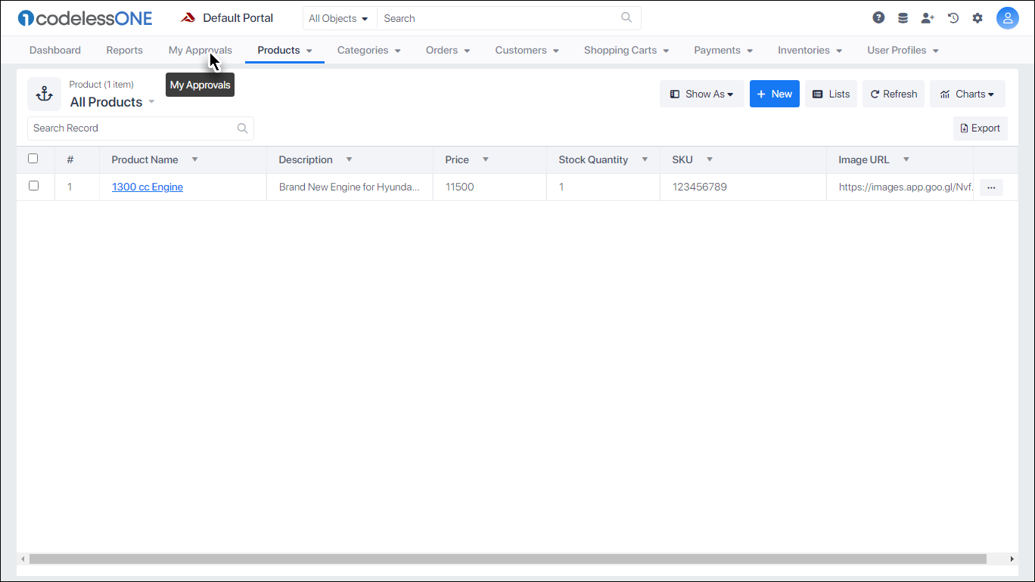The width and height of the screenshot is (1035, 582).
Task: Open the 1300 cc Engine record link
Action: (x=147, y=187)
